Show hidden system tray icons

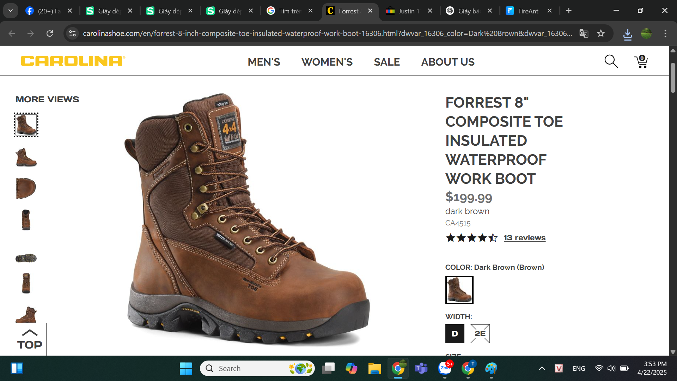pyautogui.click(x=542, y=369)
